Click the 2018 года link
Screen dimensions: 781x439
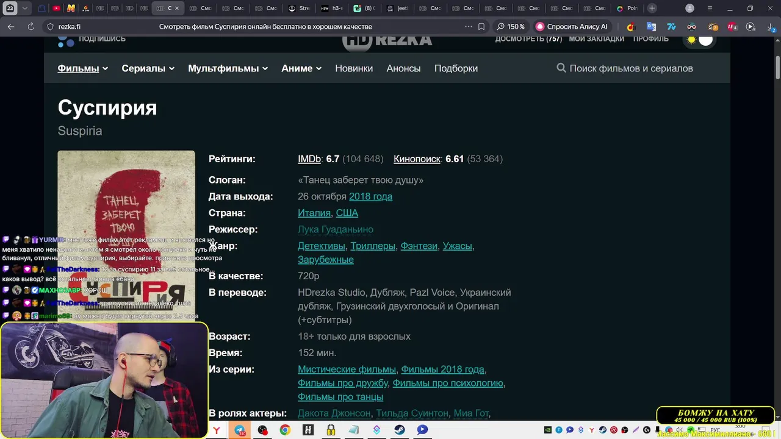[370, 197]
